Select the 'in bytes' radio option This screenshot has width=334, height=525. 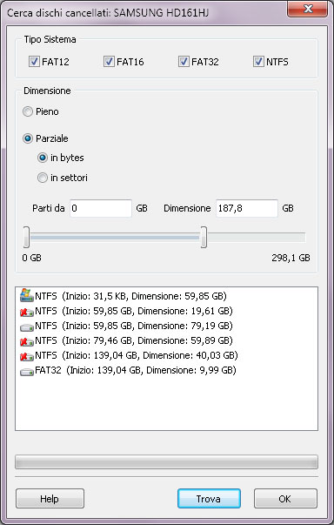pos(43,158)
